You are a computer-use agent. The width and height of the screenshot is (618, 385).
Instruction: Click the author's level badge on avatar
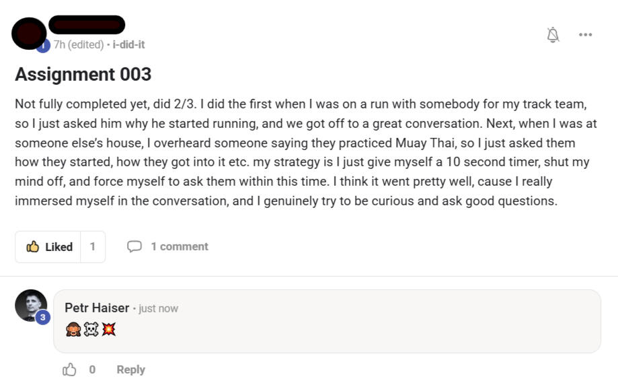(44, 46)
